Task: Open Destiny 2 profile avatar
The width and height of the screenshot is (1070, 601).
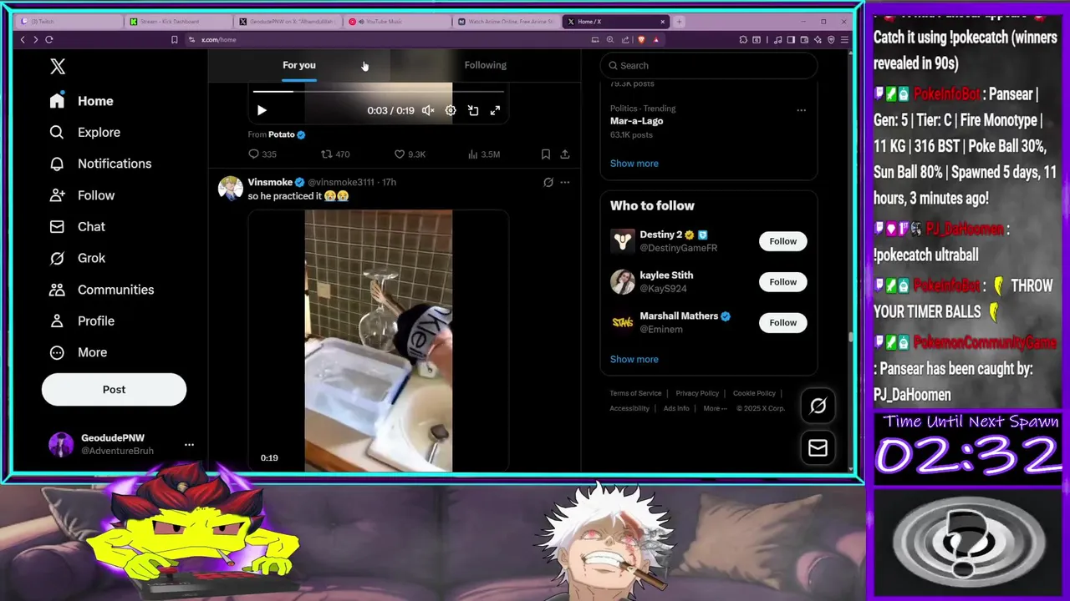Action: (623, 241)
